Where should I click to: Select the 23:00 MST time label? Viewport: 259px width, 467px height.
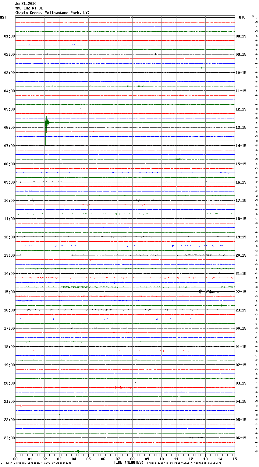coord(9,438)
